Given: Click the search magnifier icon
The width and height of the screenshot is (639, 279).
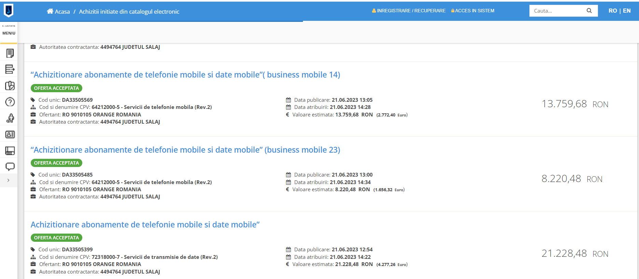Looking at the screenshot, I should click(x=589, y=11).
